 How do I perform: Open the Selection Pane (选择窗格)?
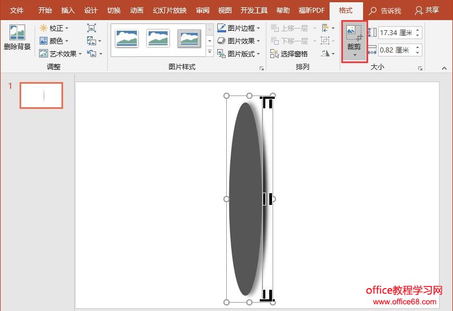(x=289, y=54)
